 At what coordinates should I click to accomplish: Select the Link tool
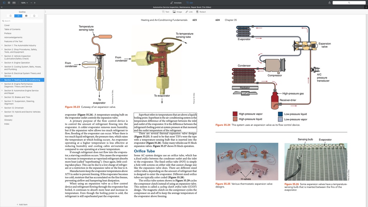189,12
